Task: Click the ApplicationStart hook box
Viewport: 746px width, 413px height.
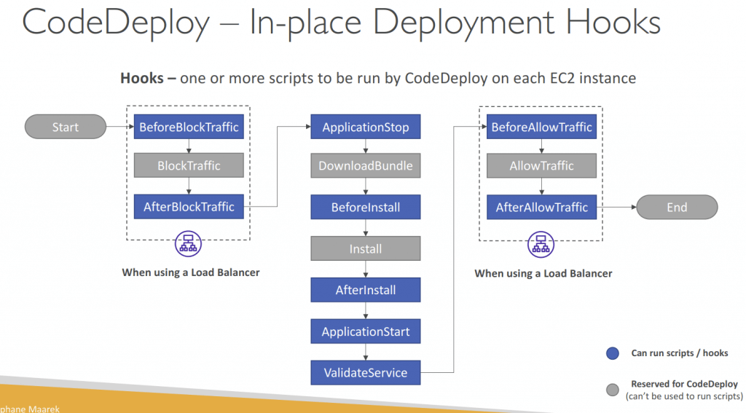Action: (x=366, y=331)
